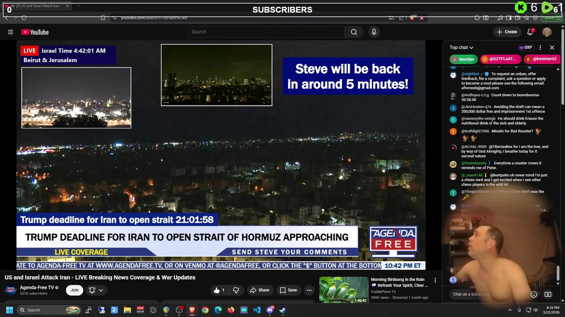The image size is (565, 317).
Task: Start voice search with the microphone icon
Action: (x=374, y=32)
